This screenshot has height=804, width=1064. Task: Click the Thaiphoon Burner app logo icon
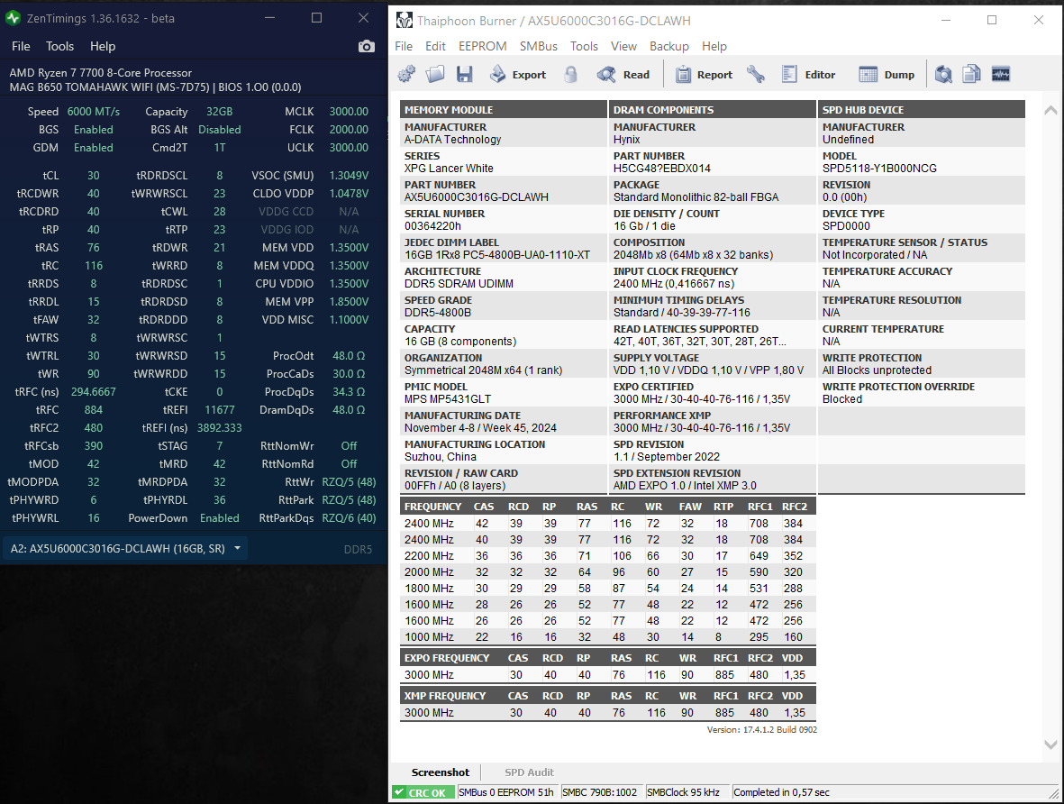coord(405,21)
